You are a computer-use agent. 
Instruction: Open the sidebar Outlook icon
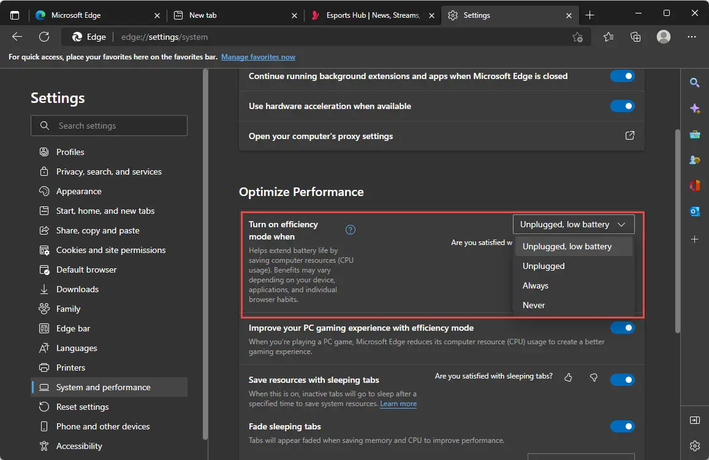pos(694,211)
